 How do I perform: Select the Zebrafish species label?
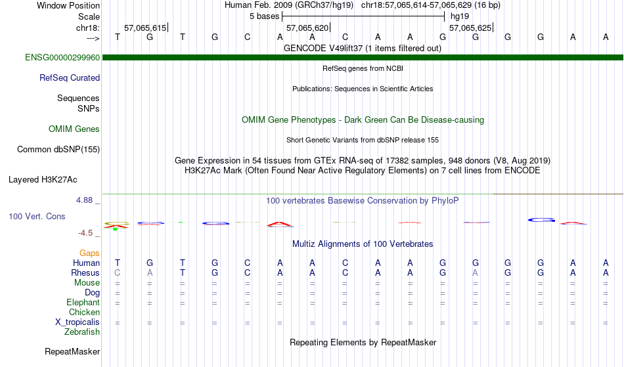(x=82, y=332)
